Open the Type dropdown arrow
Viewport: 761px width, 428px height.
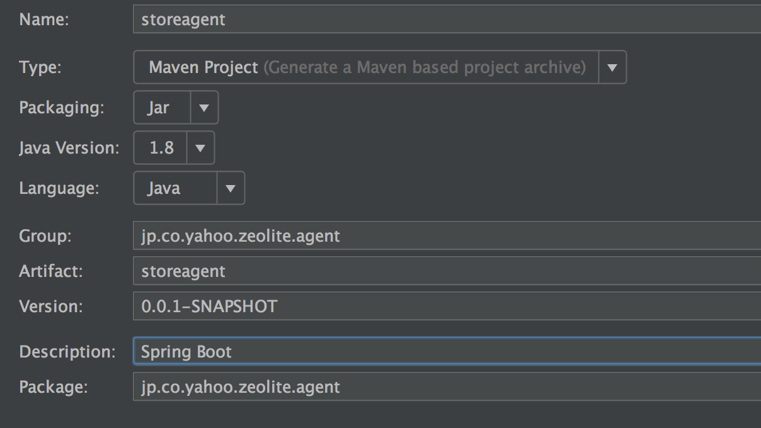click(x=612, y=67)
